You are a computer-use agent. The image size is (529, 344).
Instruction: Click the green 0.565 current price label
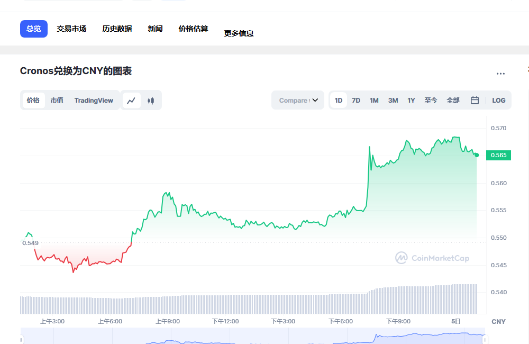point(499,155)
